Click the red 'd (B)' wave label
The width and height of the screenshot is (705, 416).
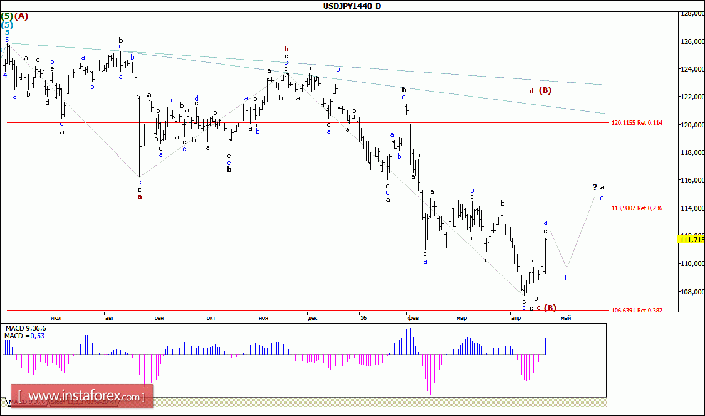click(x=540, y=90)
